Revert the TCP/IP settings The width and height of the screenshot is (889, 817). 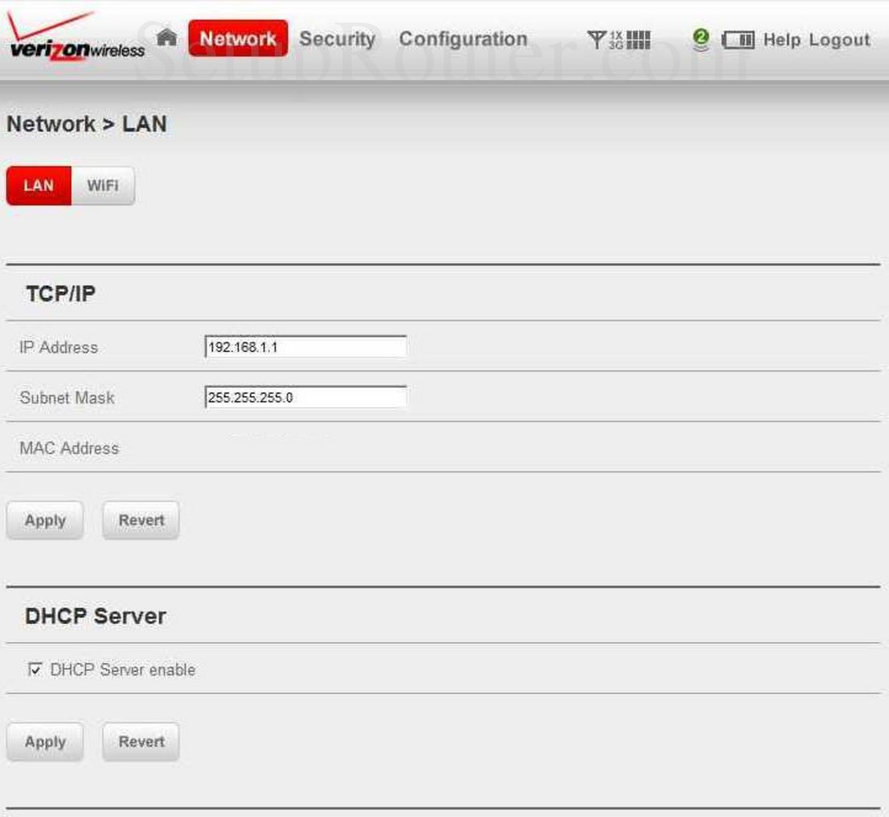click(x=140, y=520)
